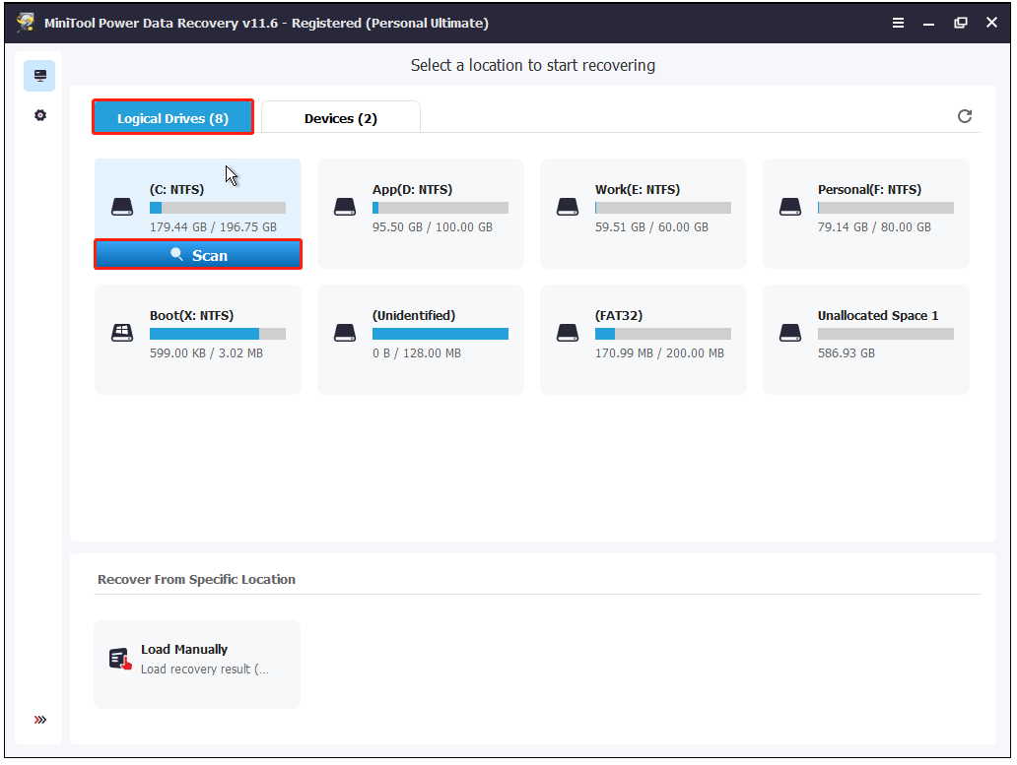Click the '95.50 GB / 100.00 GB' text
The width and height of the screenshot is (1017, 765).
click(x=433, y=227)
